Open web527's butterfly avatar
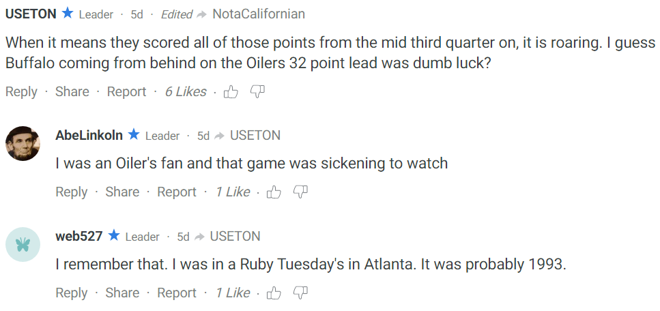Viewport: 660px width, 311px height. (x=23, y=245)
